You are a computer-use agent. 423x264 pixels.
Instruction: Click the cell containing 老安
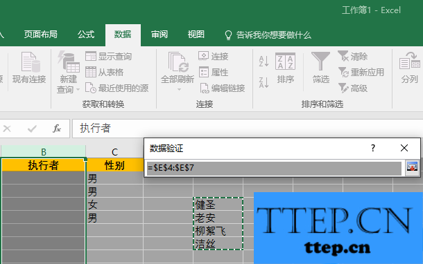[x=218, y=217]
